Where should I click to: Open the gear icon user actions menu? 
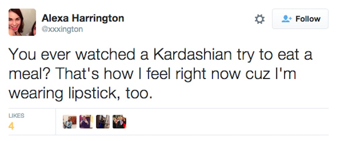pyautogui.click(x=259, y=19)
